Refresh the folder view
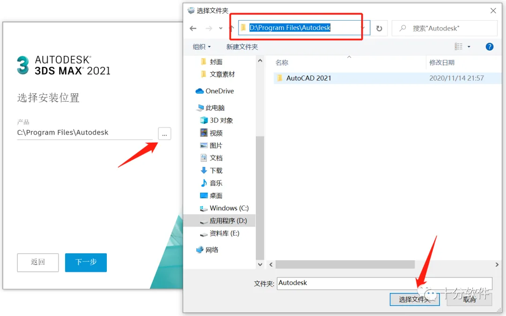Image resolution: width=506 pixels, height=316 pixels. [379, 29]
